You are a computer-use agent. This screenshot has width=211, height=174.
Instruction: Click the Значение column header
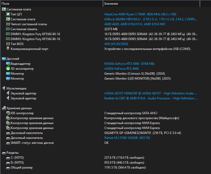pyautogui.click(x=111, y=4)
